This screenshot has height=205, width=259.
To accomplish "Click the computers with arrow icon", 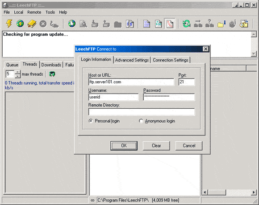I will [x=198, y=24].
